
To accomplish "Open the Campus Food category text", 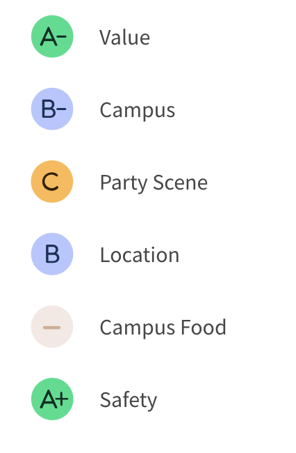I will point(163,328).
